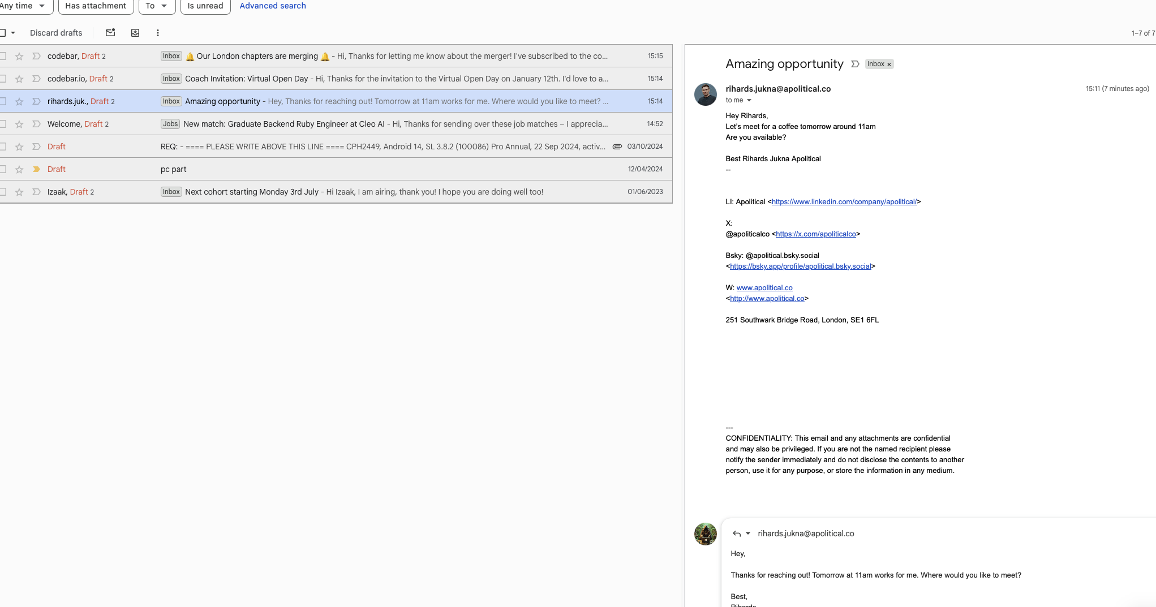Check the checkbox next to the Izaak email
The height and width of the screenshot is (607, 1156).
pyautogui.click(x=2, y=192)
